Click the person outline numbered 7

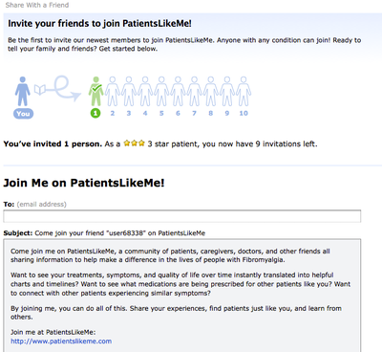(x=194, y=91)
